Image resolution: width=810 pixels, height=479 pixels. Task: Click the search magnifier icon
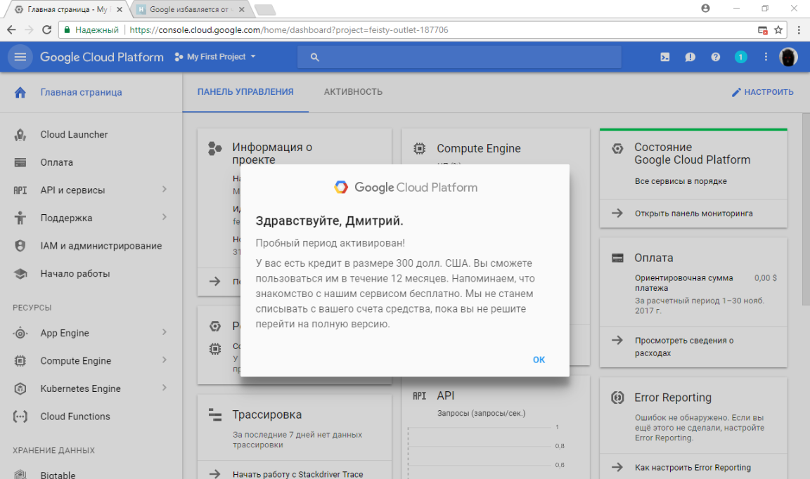(x=314, y=58)
